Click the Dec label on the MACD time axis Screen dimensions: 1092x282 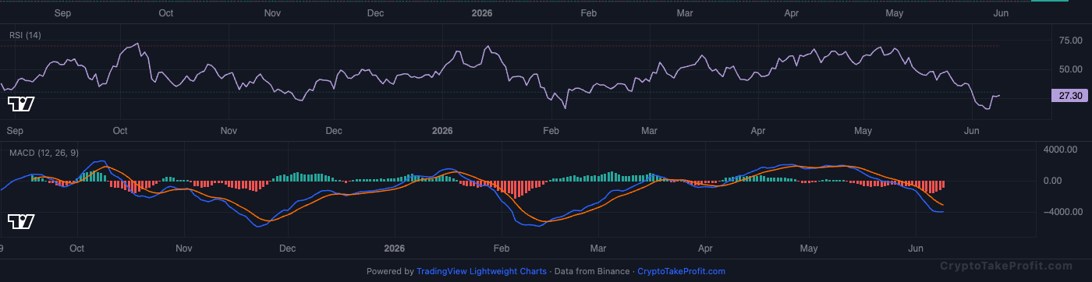(x=287, y=249)
